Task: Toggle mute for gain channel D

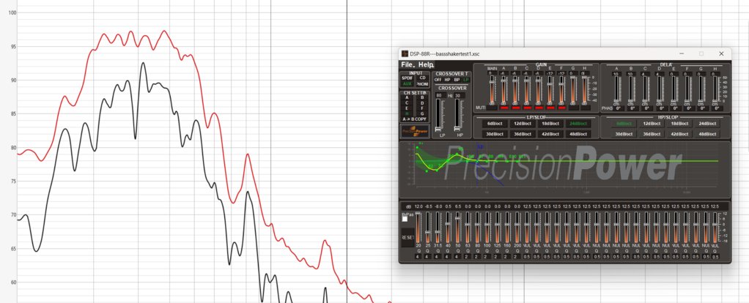Action: (x=539, y=108)
